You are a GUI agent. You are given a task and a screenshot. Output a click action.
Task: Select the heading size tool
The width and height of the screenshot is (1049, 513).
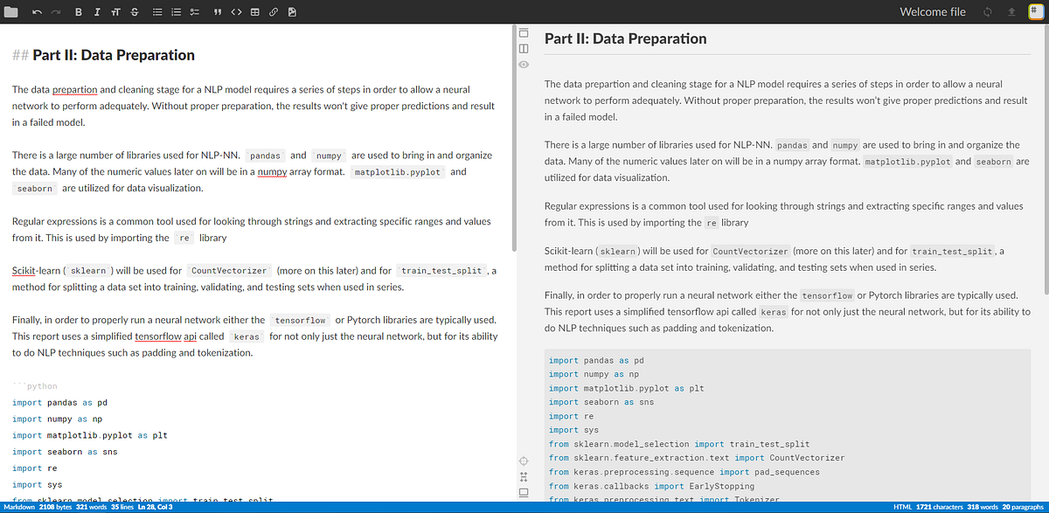[x=117, y=11]
